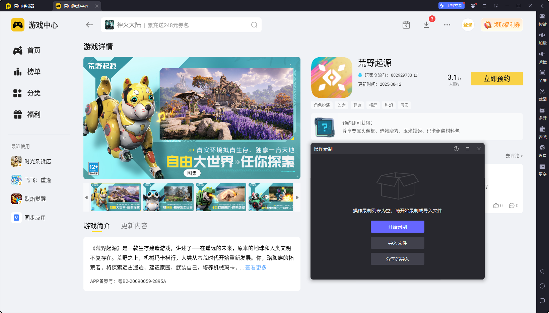Click the 领取福利券 coupon button
This screenshot has height=313, width=549.
(502, 25)
